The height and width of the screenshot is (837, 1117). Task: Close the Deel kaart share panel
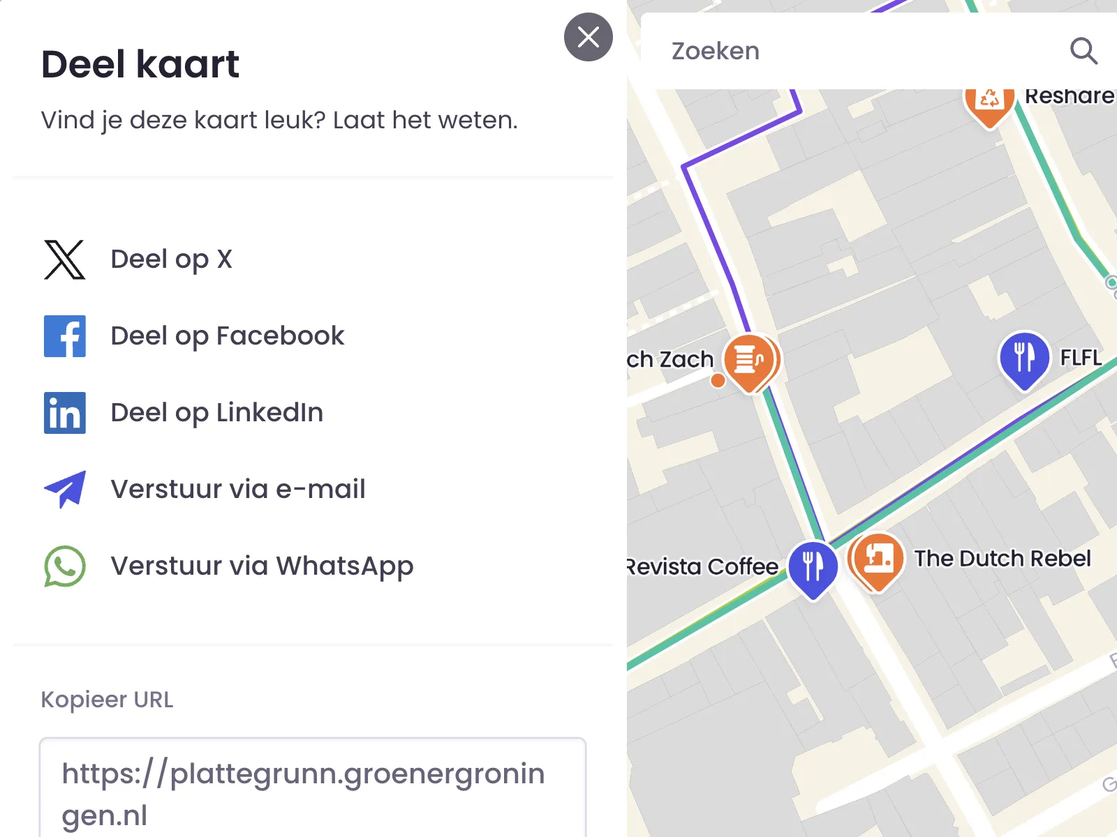click(588, 37)
